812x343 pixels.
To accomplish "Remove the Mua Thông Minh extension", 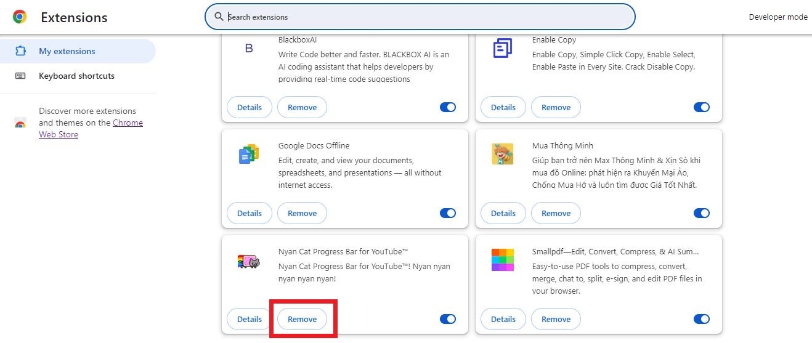I will pyautogui.click(x=556, y=213).
